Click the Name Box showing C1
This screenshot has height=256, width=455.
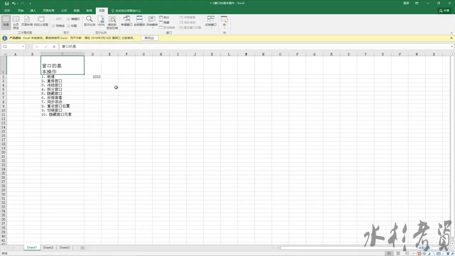[x=11, y=47]
